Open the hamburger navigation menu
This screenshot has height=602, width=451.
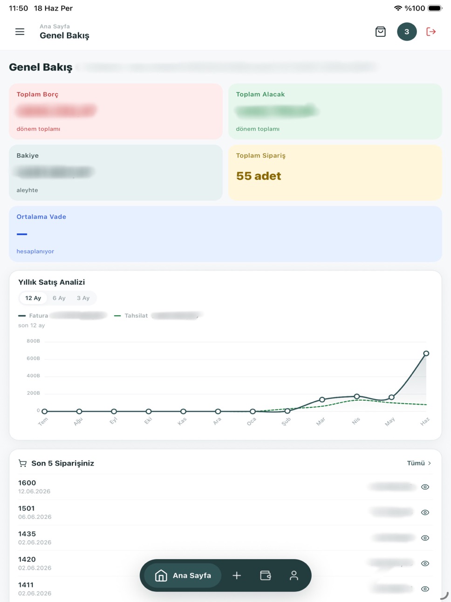tap(20, 32)
